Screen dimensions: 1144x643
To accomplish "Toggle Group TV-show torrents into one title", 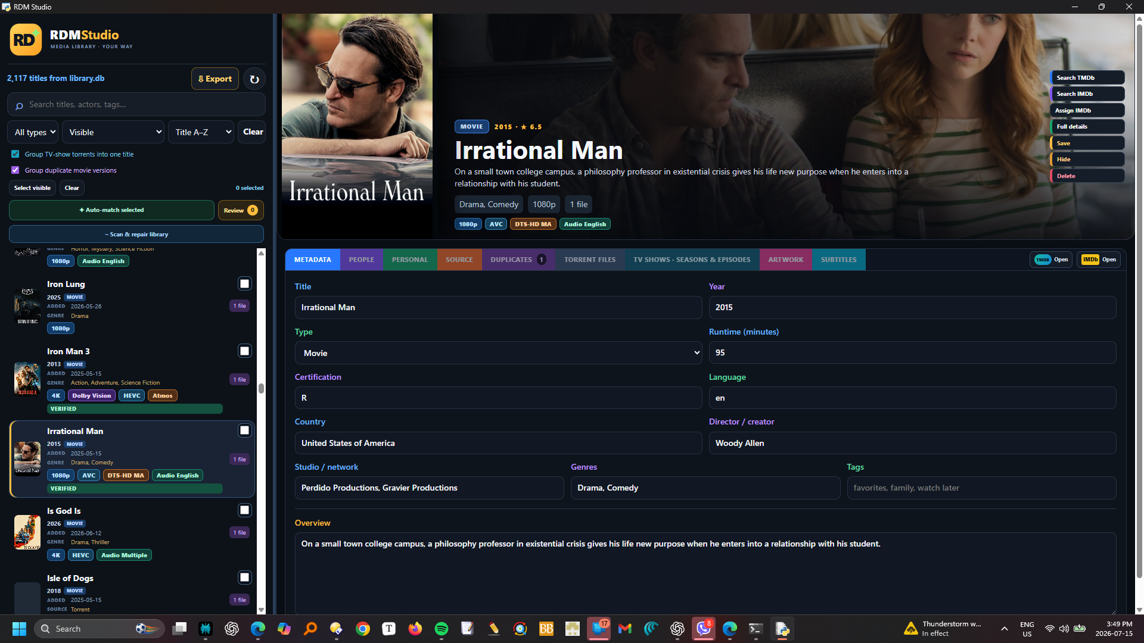I will click(x=15, y=154).
